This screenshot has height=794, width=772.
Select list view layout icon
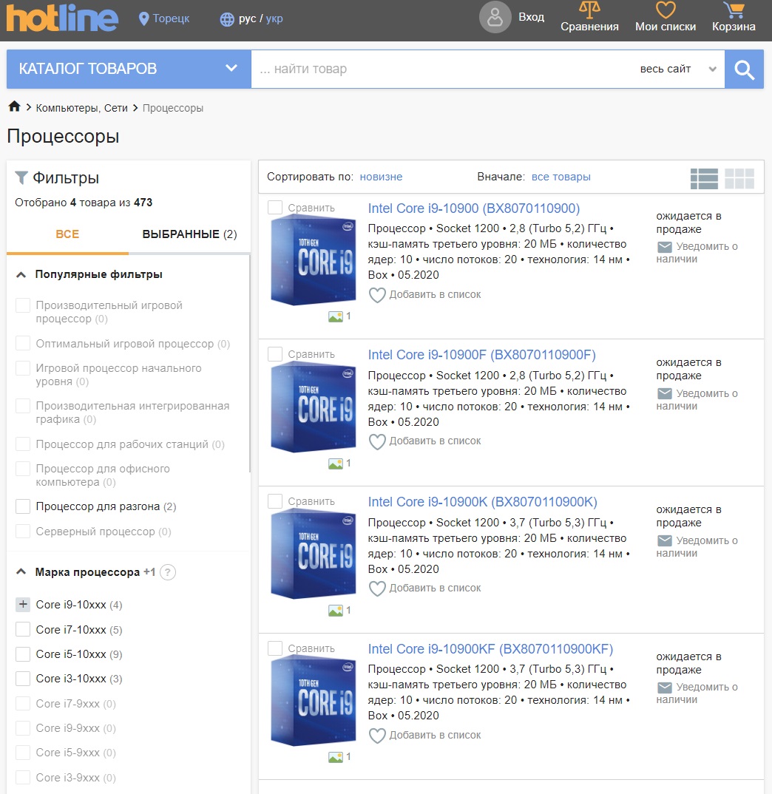click(x=704, y=179)
